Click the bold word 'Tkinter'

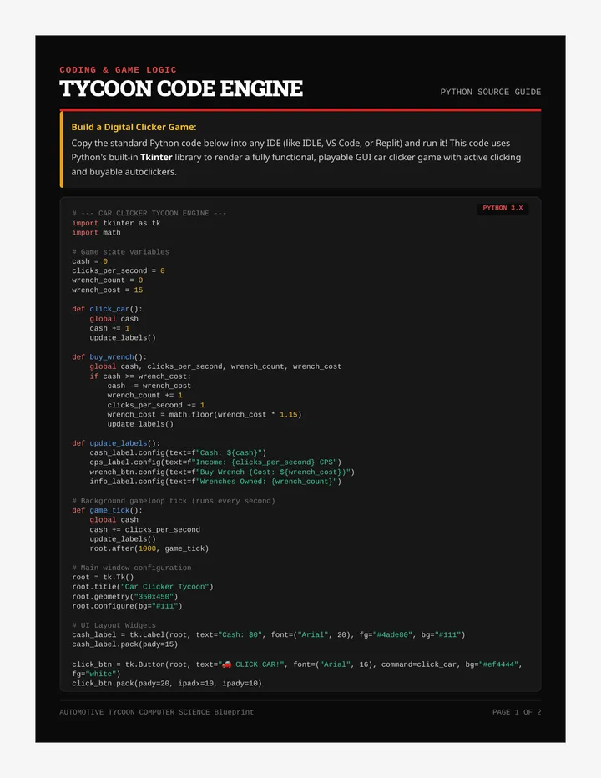coord(156,157)
